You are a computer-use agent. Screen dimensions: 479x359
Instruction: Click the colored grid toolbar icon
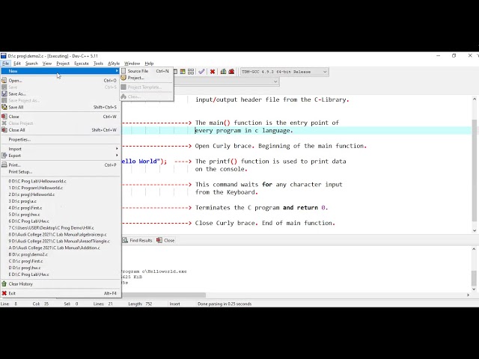coord(183,72)
